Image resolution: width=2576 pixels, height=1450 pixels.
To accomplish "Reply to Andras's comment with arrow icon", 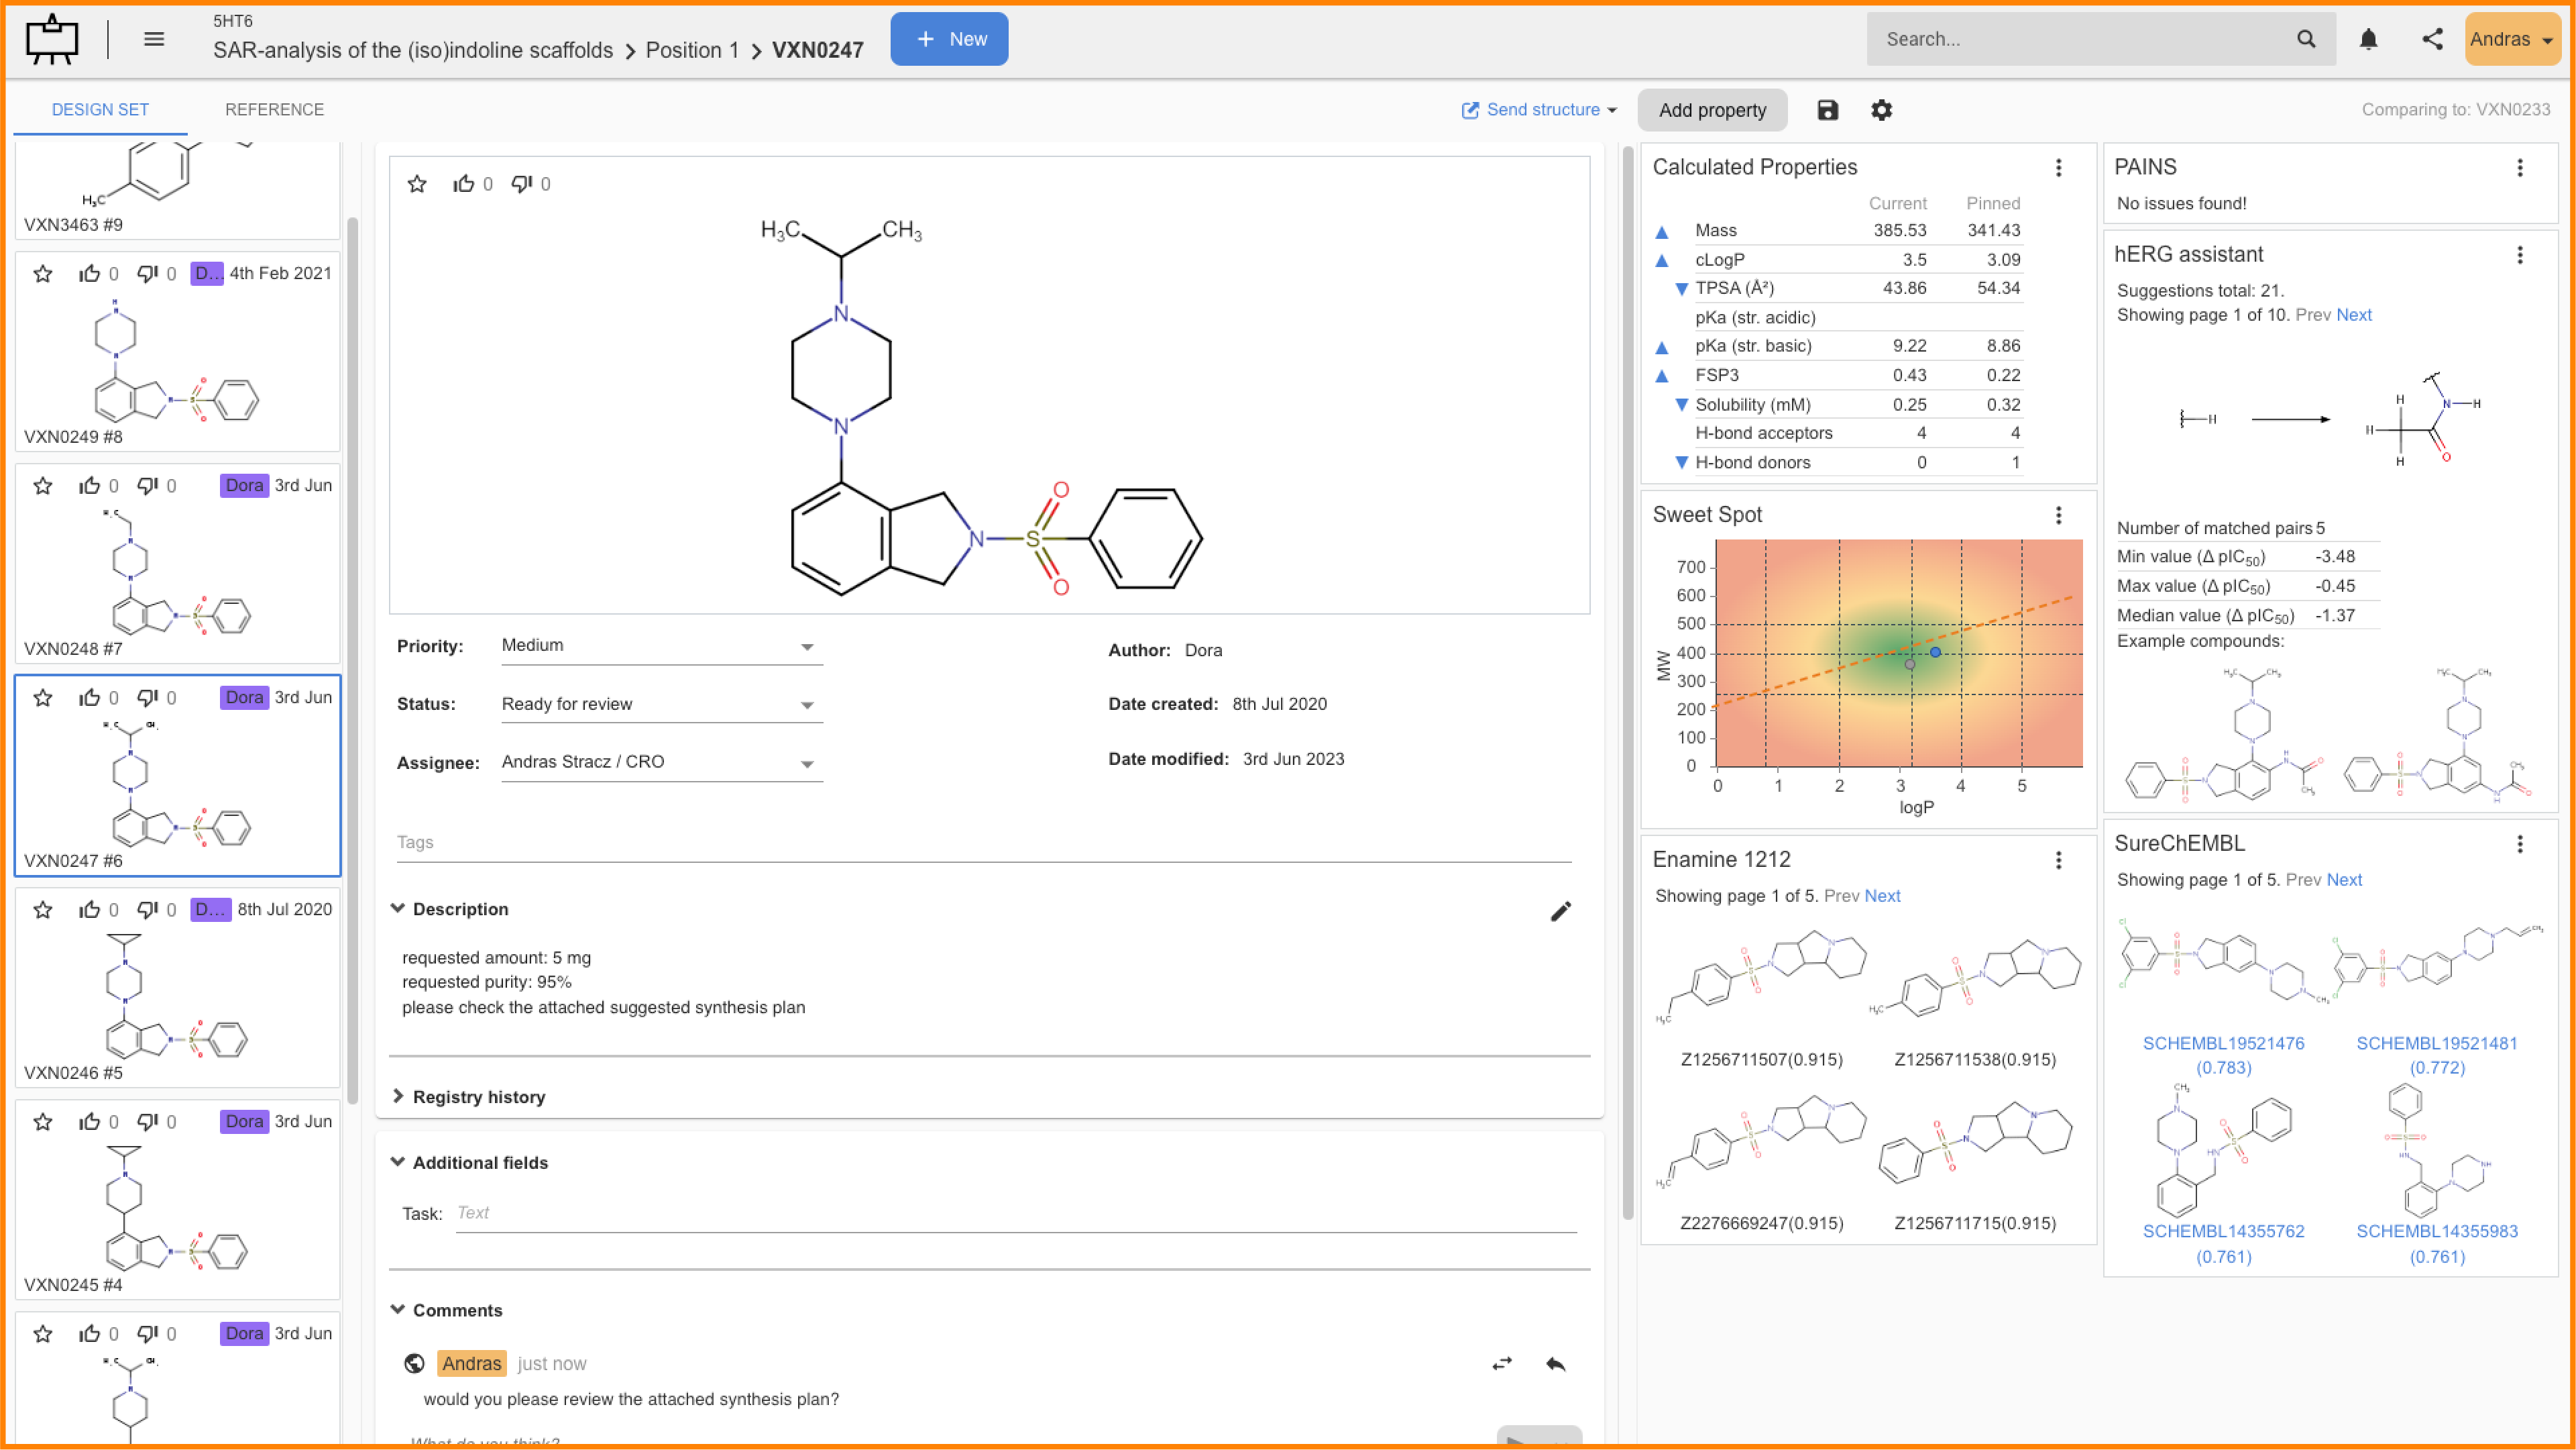I will pos(1555,1364).
